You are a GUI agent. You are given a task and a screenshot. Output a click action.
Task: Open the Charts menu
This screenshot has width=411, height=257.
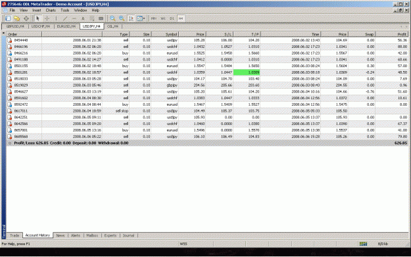tap(51, 11)
